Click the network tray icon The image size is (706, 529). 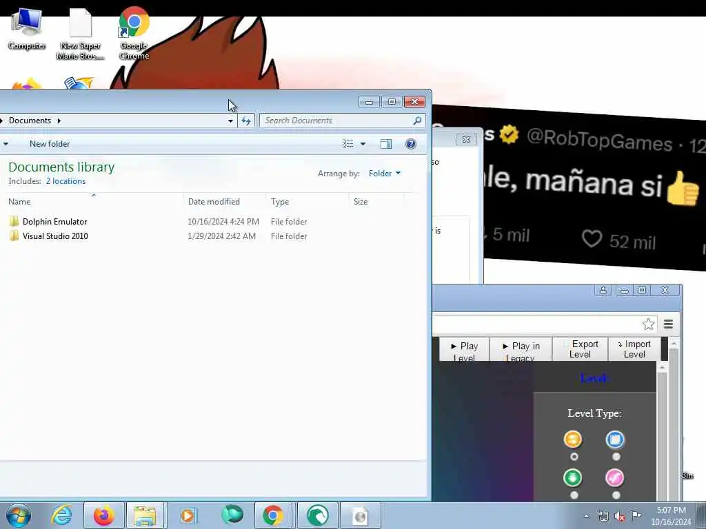coord(603,516)
